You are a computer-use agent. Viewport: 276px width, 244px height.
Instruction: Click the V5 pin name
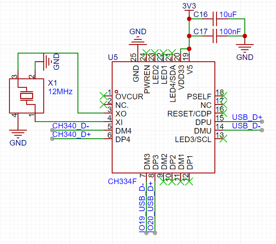190,69
